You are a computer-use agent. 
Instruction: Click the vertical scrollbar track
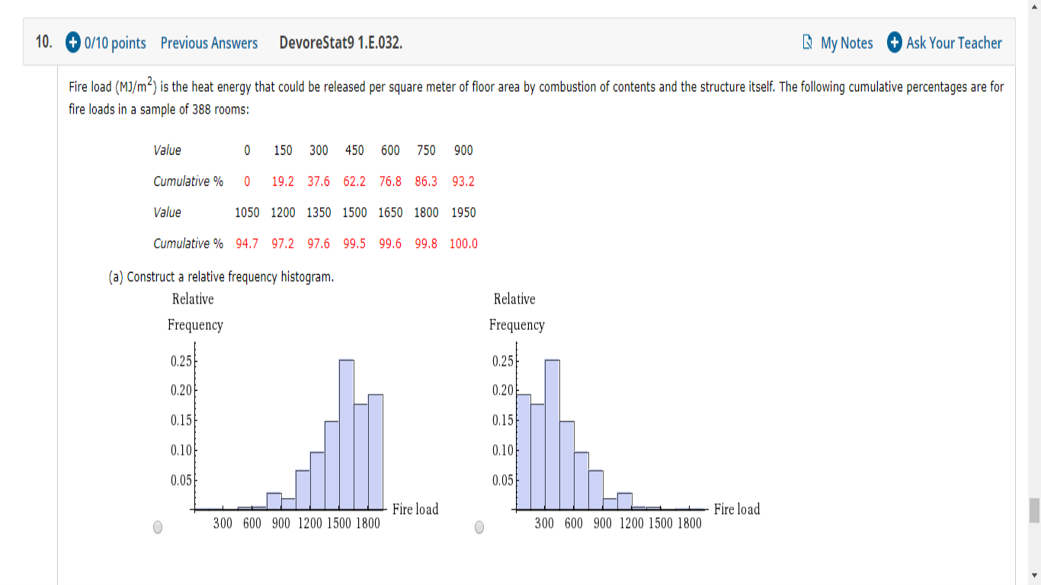(x=1034, y=305)
